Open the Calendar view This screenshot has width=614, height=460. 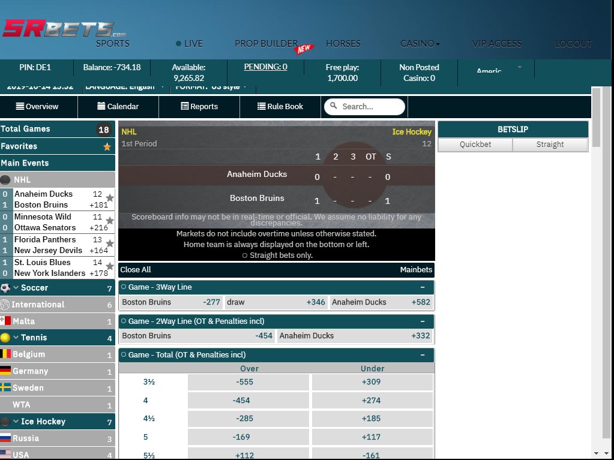(x=118, y=106)
